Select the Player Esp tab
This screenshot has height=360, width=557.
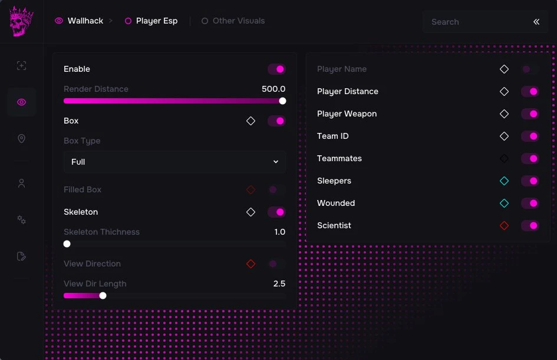(x=151, y=21)
